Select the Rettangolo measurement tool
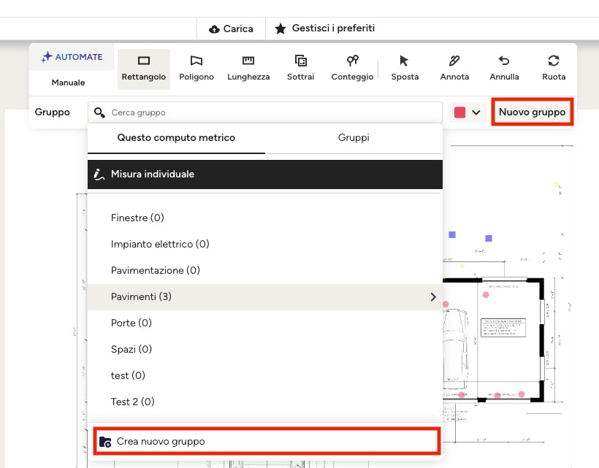Image resolution: width=599 pixels, height=468 pixels. pyautogui.click(x=143, y=68)
